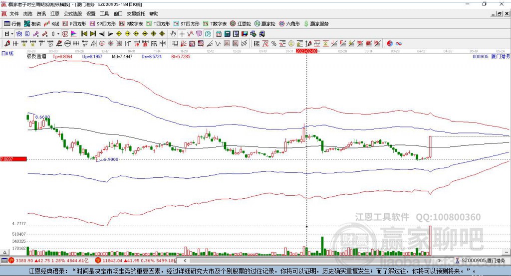511x276 pixels.
Task: Step back with black left triangle
Action: click(102, 34)
